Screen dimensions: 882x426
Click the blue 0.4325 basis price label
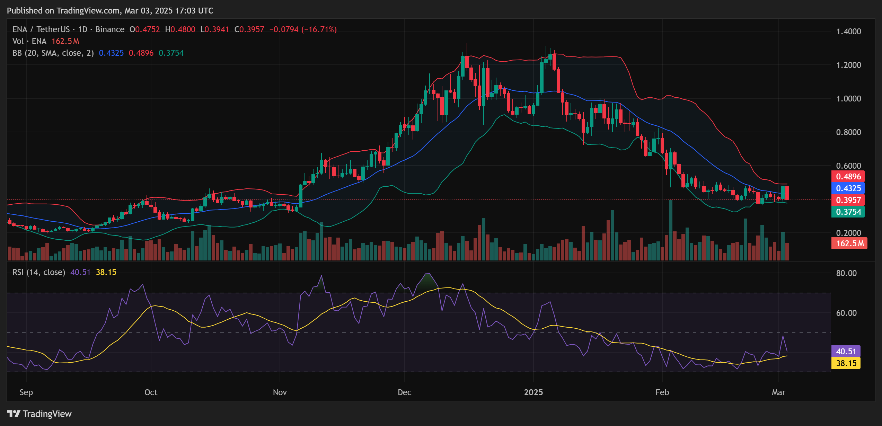pos(849,188)
